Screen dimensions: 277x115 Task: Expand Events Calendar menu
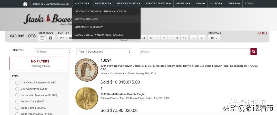pyautogui.click(x=158, y=4)
